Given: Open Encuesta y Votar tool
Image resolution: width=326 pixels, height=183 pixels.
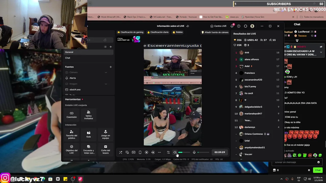Looking at the screenshot, I should [89, 149].
